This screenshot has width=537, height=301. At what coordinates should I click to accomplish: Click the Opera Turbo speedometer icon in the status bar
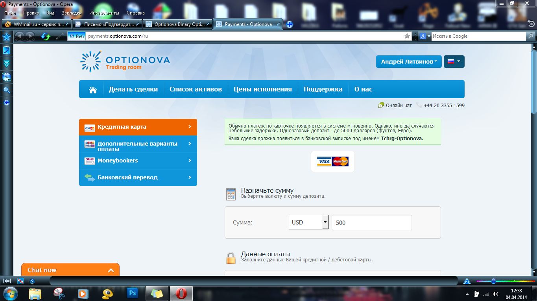tap(32, 281)
